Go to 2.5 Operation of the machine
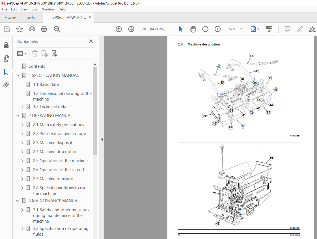This screenshot has height=239, width=317. pos(60,161)
